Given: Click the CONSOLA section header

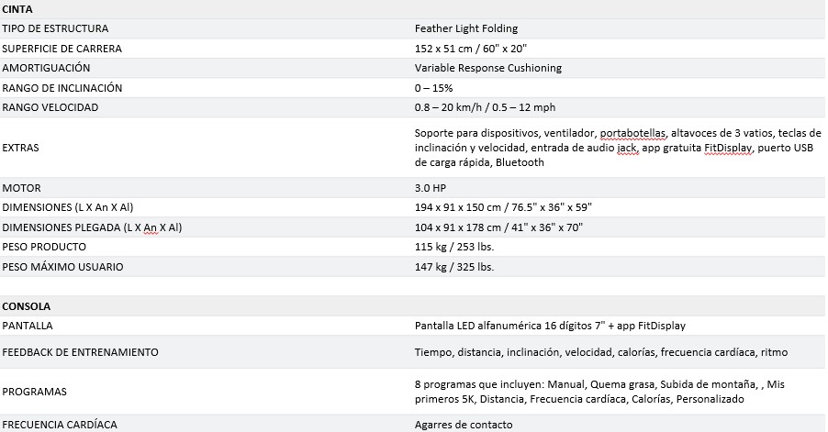Looking at the screenshot, I should click(27, 306).
